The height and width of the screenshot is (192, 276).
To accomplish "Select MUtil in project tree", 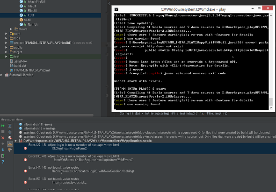I will coord(27,20).
